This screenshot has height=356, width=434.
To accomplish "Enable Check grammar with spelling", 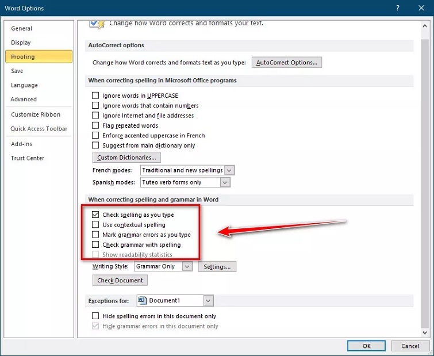I will [x=96, y=245].
